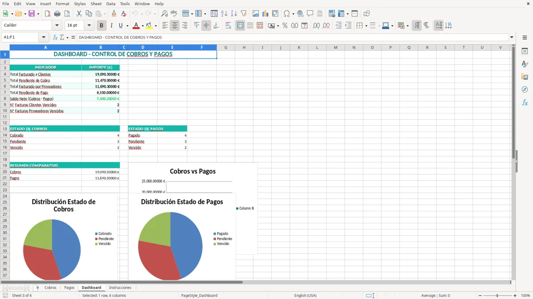Click the zoom-in plus button
The height and width of the screenshot is (299, 533).
pyautogui.click(x=515, y=295)
